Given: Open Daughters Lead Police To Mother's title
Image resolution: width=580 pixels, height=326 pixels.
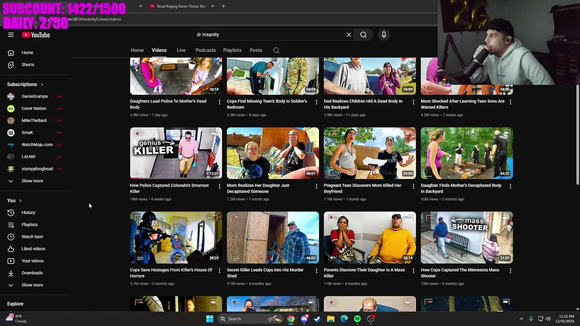Looking at the screenshot, I should pos(168,104).
